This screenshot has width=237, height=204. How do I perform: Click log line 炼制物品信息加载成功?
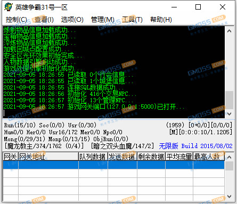pos(39,30)
